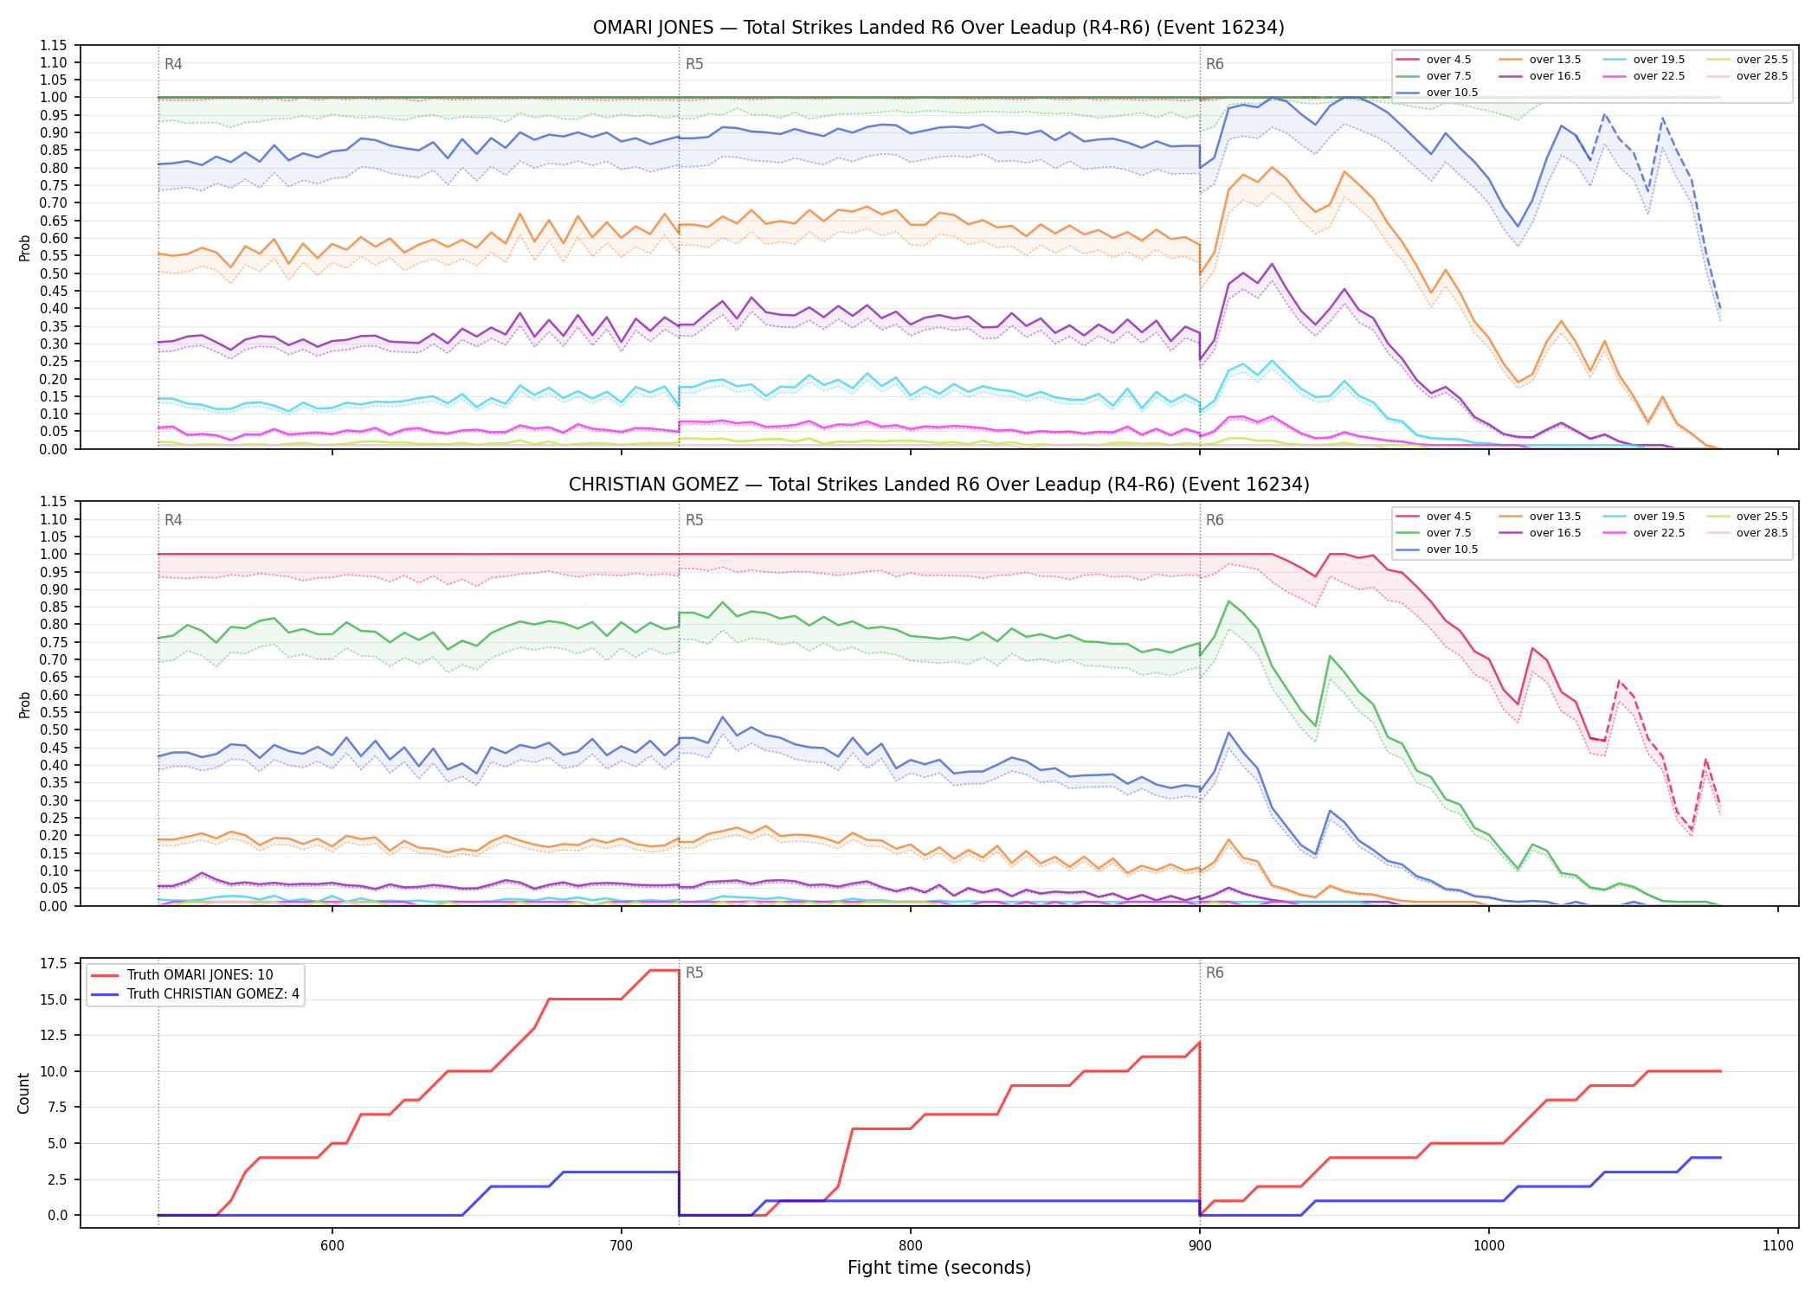Click the 1.00 tick on Christian Gomez Prob axis

click(x=54, y=554)
